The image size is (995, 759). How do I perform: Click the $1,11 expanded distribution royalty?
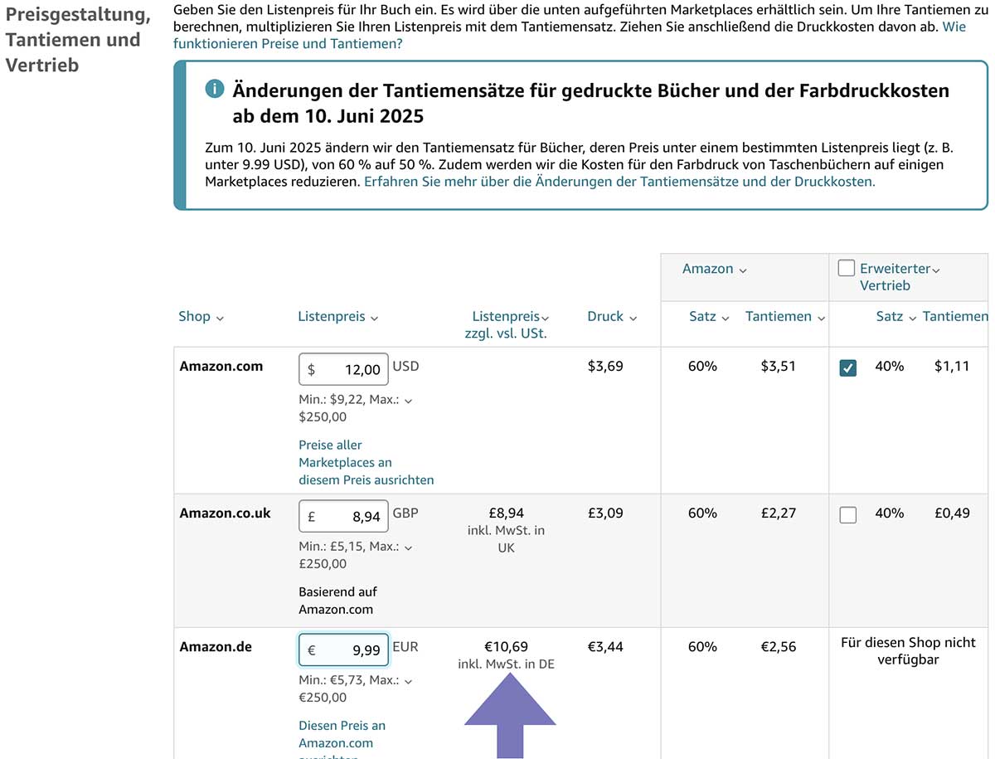tap(952, 366)
